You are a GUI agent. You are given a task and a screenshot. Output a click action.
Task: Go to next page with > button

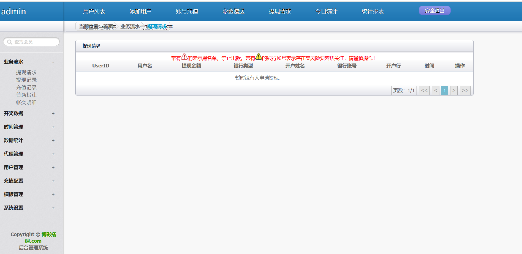tap(454, 91)
